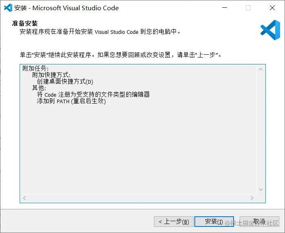Click the text 创建桌面快捷方式(D)

(x=65, y=82)
